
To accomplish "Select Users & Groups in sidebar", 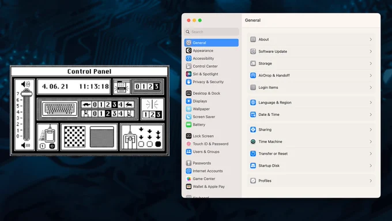I will (212, 151).
